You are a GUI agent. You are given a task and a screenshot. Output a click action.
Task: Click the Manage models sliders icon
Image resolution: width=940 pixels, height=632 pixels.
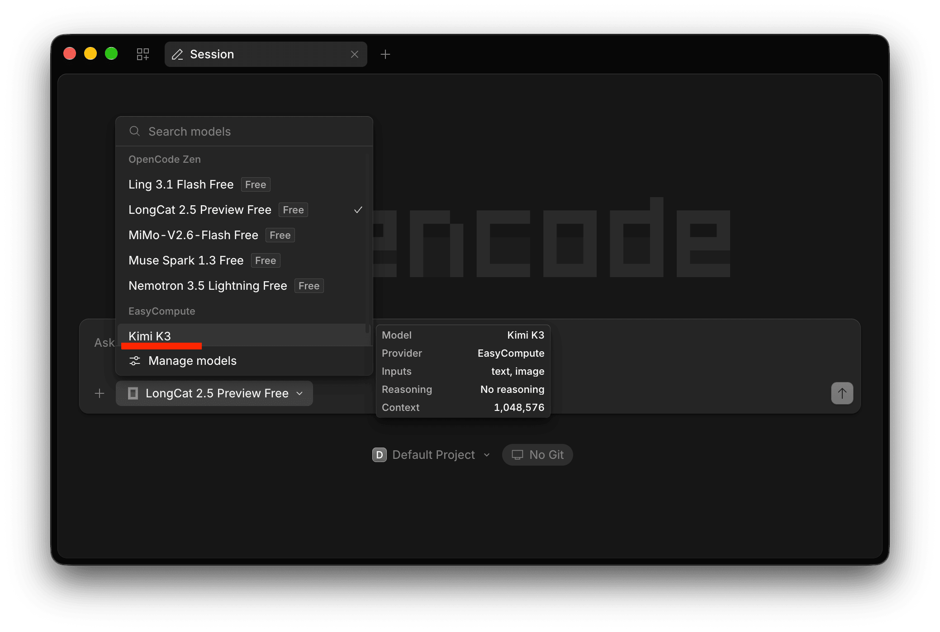click(135, 361)
